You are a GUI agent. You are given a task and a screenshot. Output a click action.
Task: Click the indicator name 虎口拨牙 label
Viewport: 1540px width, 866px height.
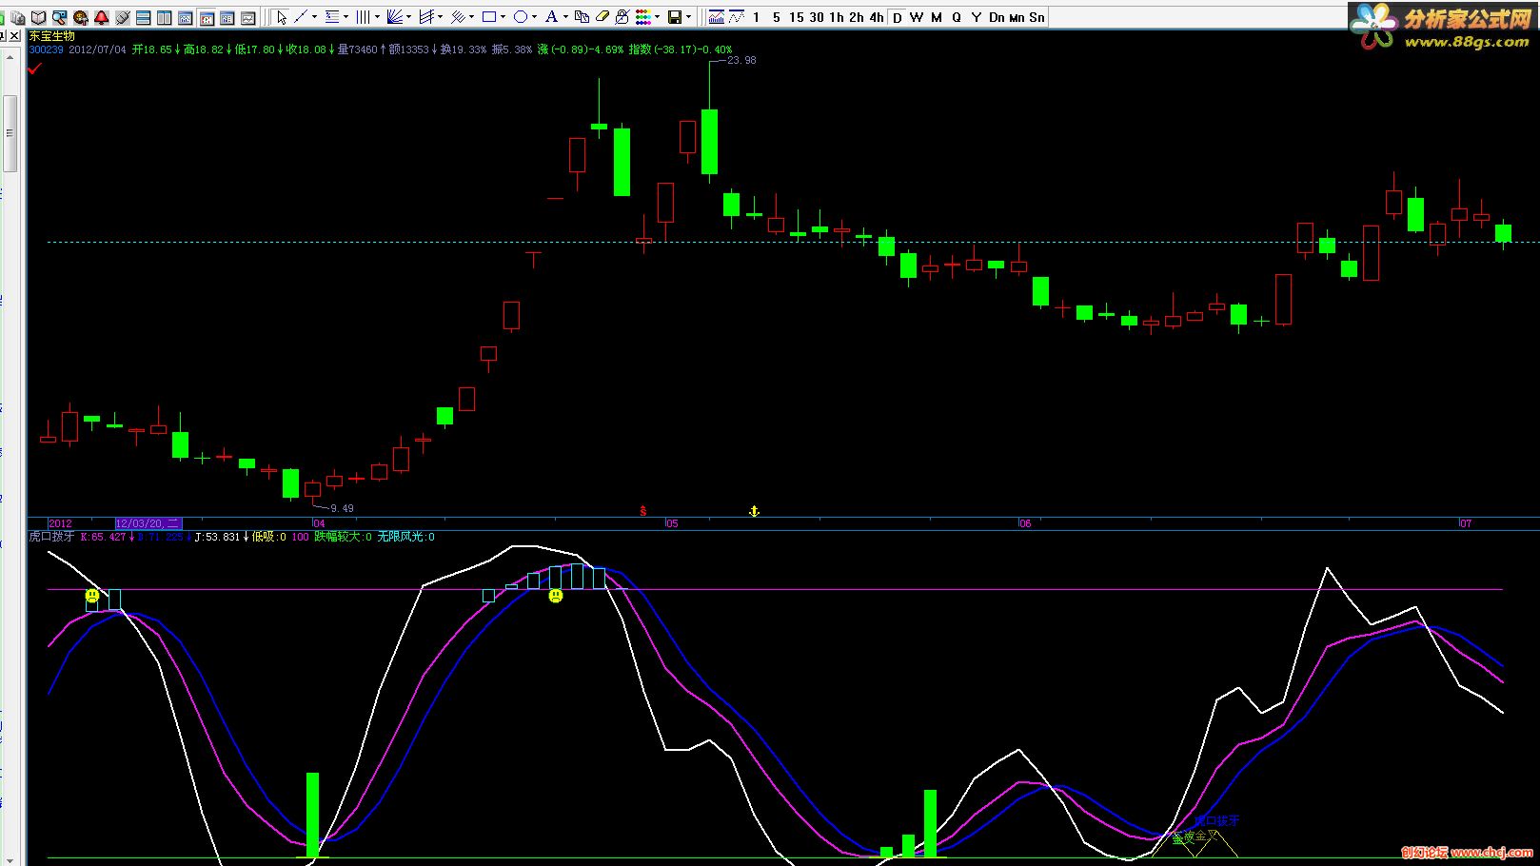pos(51,537)
